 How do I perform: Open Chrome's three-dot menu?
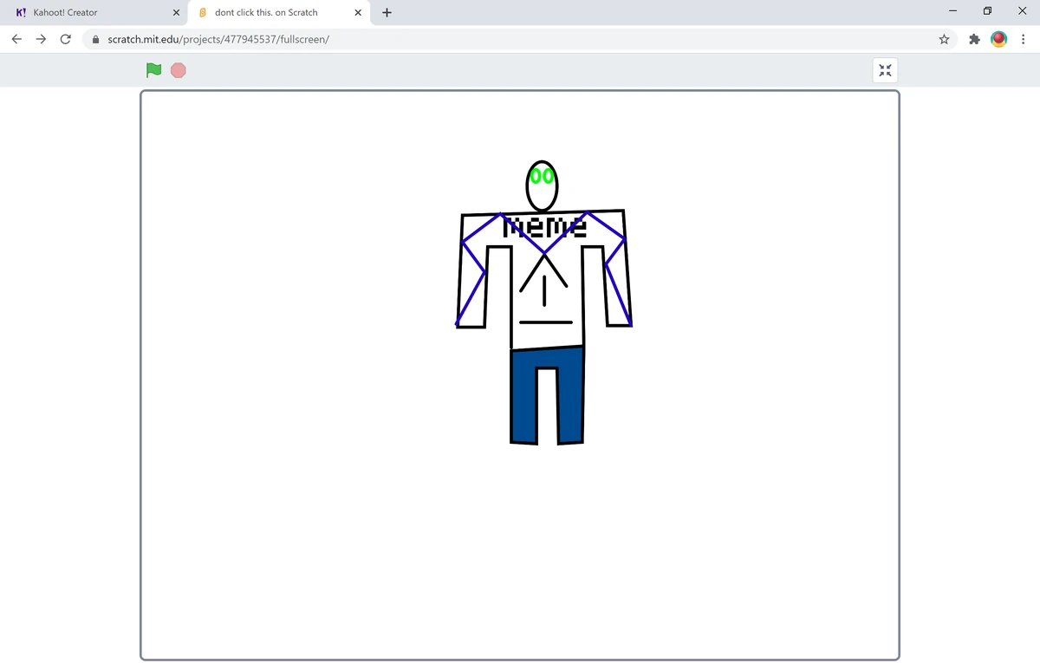[x=1024, y=39]
